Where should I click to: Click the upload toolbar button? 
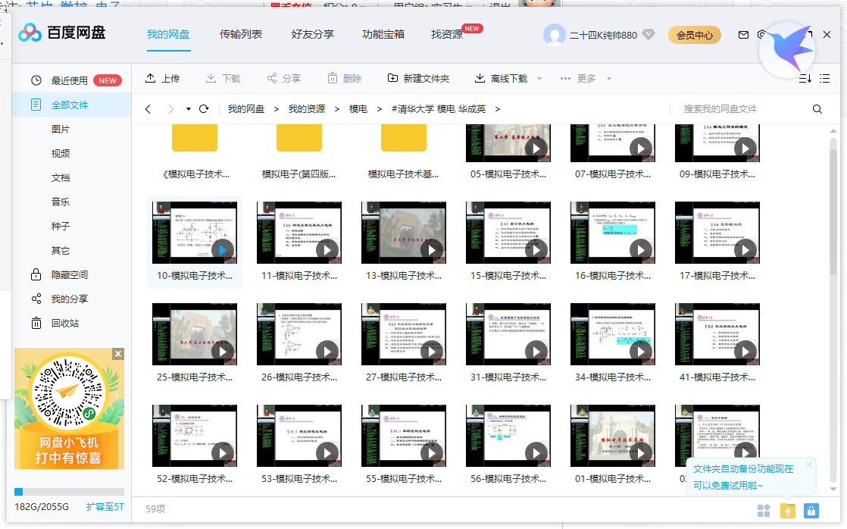tap(162, 78)
